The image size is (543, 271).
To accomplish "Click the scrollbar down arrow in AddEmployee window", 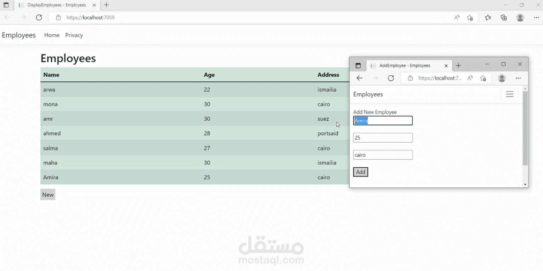I will click(x=525, y=185).
